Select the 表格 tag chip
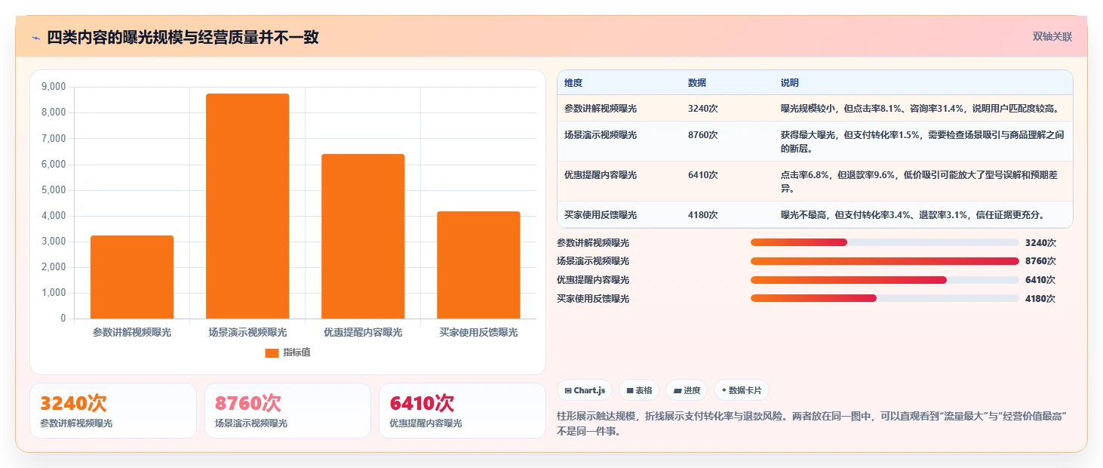 pos(639,390)
